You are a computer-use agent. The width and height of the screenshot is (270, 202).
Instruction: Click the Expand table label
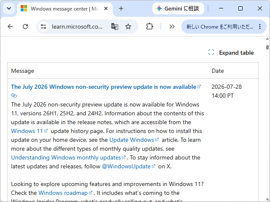coord(236,53)
